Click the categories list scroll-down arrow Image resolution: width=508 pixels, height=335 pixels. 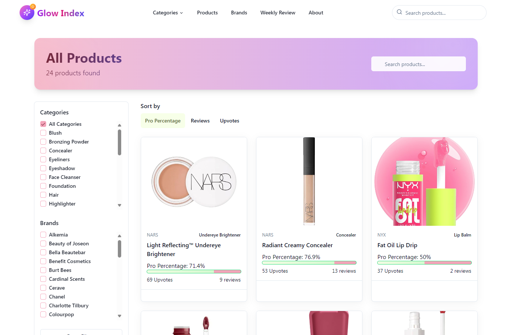click(119, 205)
